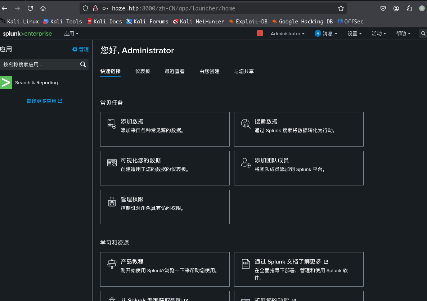Image resolution: width=427 pixels, height=301 pixels.
Task: Open the Firefox account icon
Action: 396,8
